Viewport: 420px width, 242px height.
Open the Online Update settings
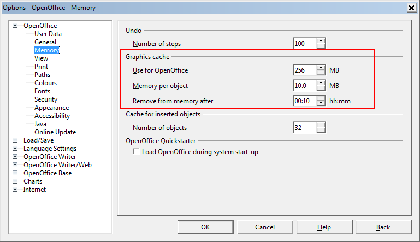click(x=55, y=132)
